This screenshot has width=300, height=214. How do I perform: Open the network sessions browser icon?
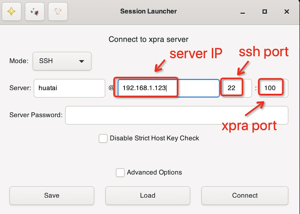click(x=58, y=12)
